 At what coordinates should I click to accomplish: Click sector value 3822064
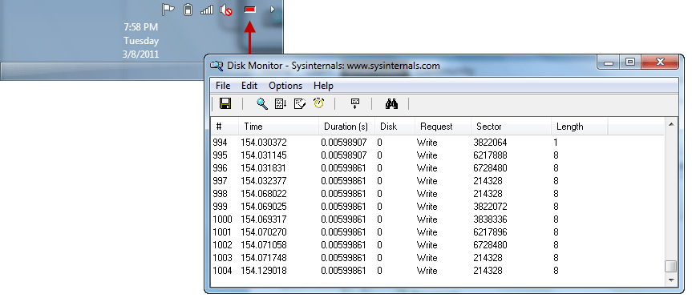click(490, 143)
